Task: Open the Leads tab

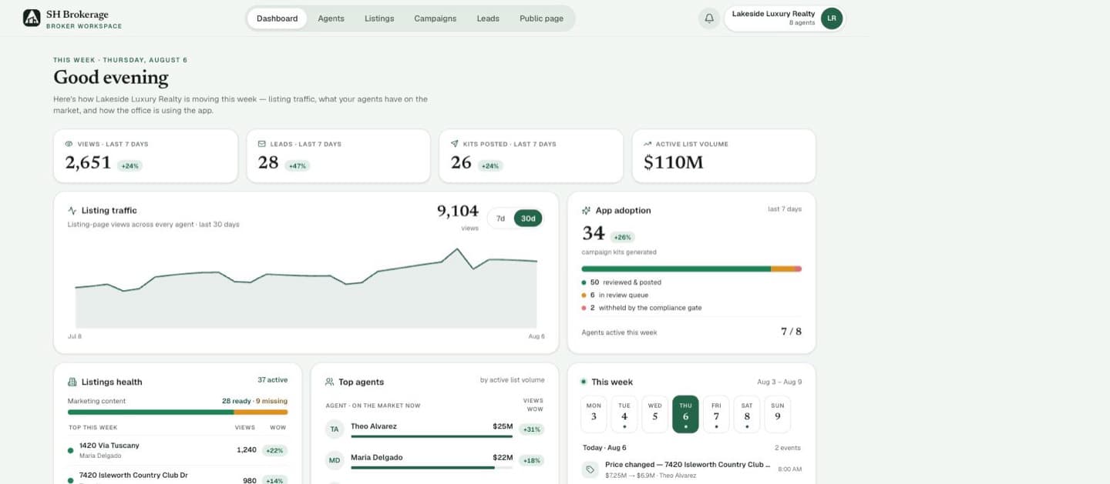Action: click(488, 18)
